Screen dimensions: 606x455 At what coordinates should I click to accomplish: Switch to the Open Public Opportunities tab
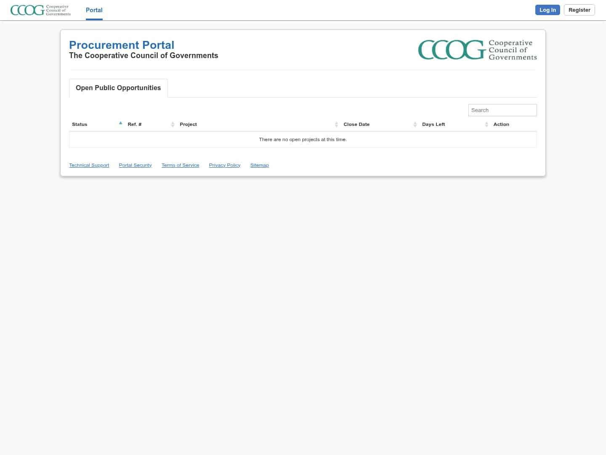(x=118, y=88)
